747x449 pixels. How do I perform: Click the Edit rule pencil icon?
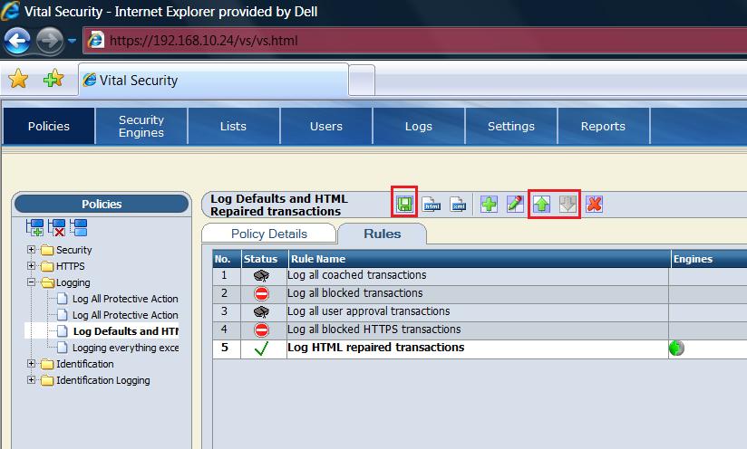tap(515, 204)
